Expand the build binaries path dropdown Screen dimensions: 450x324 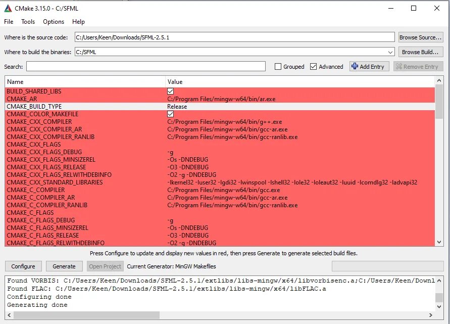coord(390,52)
